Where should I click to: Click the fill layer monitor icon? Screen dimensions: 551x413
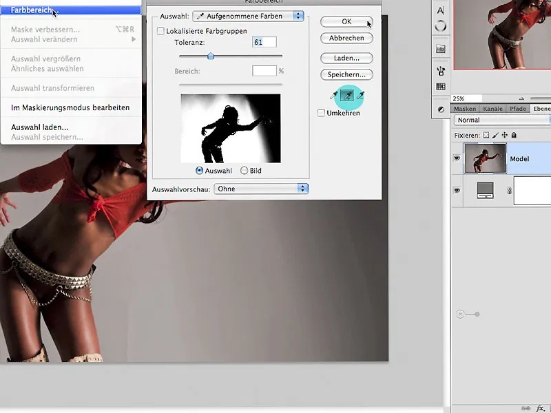pyautogui.click(x=486, y=191)
